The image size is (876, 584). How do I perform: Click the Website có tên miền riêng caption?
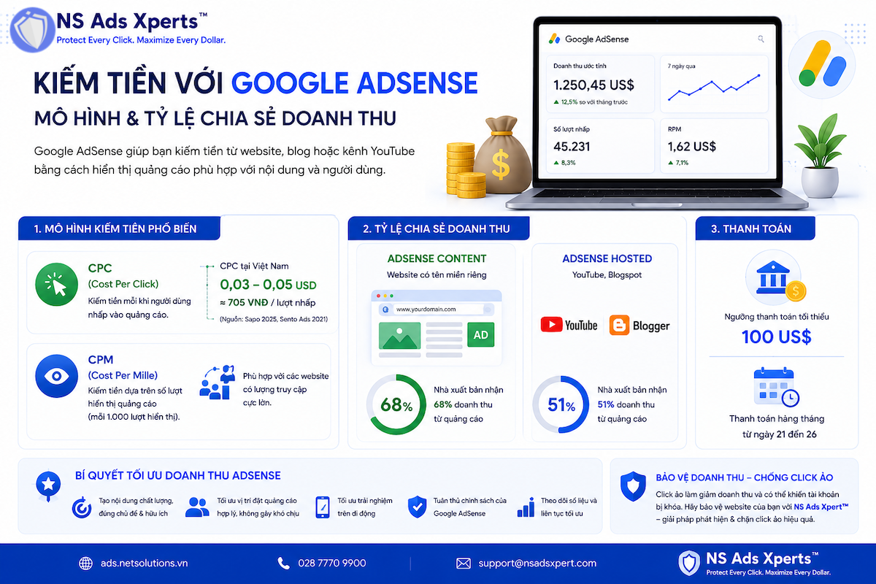pyautogui.click(x=437, y=275)
